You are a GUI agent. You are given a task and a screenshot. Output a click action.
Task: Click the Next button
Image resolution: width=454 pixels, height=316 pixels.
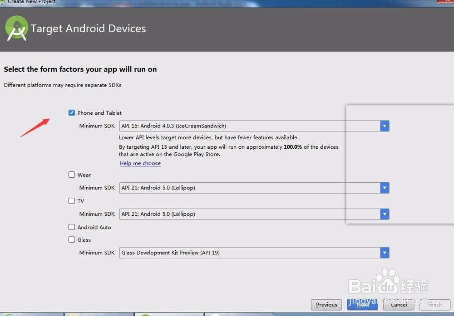click(362, 305)
